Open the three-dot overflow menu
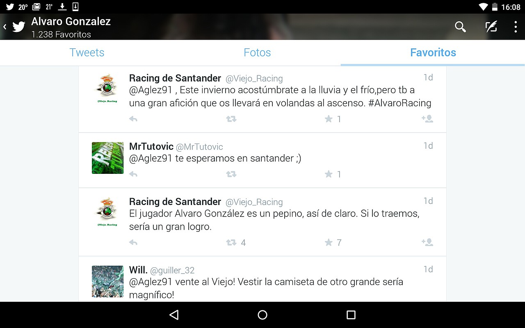The height and width of the screenshot is (328, 525). pos(516,27)
